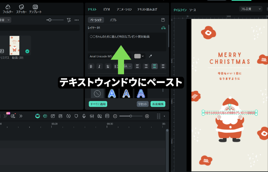Switch to the テキスト読み上げ tab
Screen dimensions: 268x172
click(x=147, y=10)
